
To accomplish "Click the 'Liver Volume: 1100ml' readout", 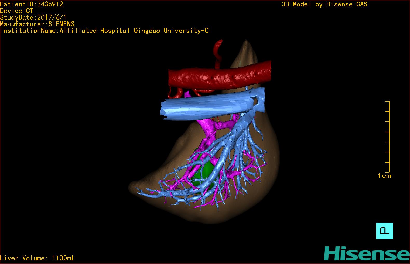I will (37, 258).
